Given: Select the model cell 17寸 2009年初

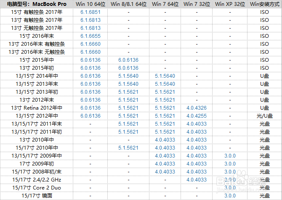Looking at the screenshot, I should [x=37, y=164].
